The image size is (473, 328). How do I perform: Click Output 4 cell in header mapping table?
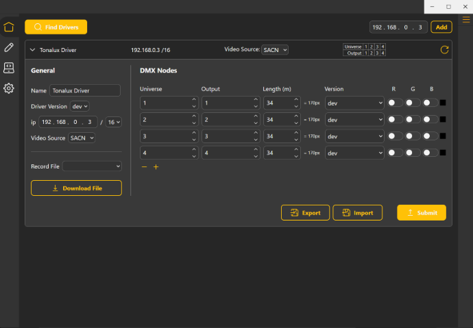pyautogui.click(x=383, y=53)
